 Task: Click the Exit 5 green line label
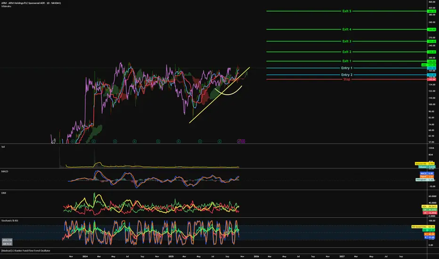347,11
